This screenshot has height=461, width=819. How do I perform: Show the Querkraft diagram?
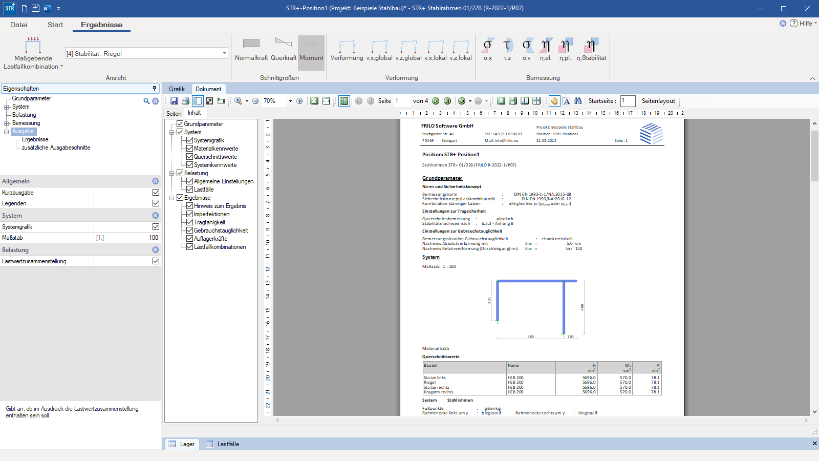point(284,50)
